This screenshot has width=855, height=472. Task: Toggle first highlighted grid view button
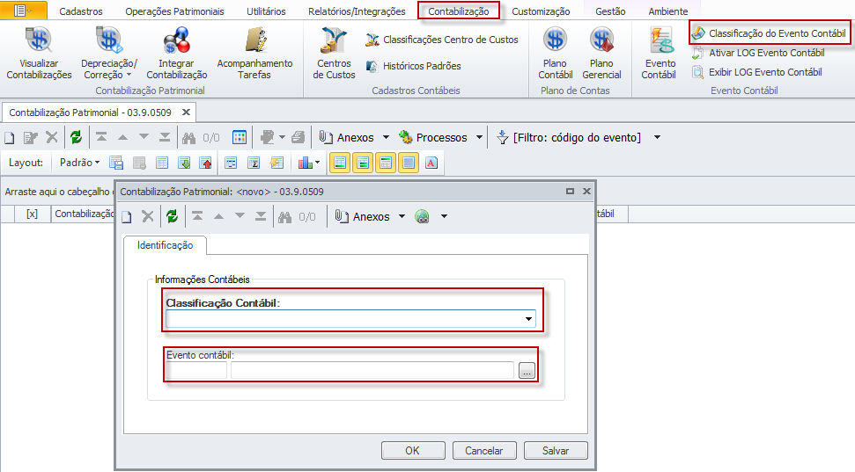(x=340, y=163)
